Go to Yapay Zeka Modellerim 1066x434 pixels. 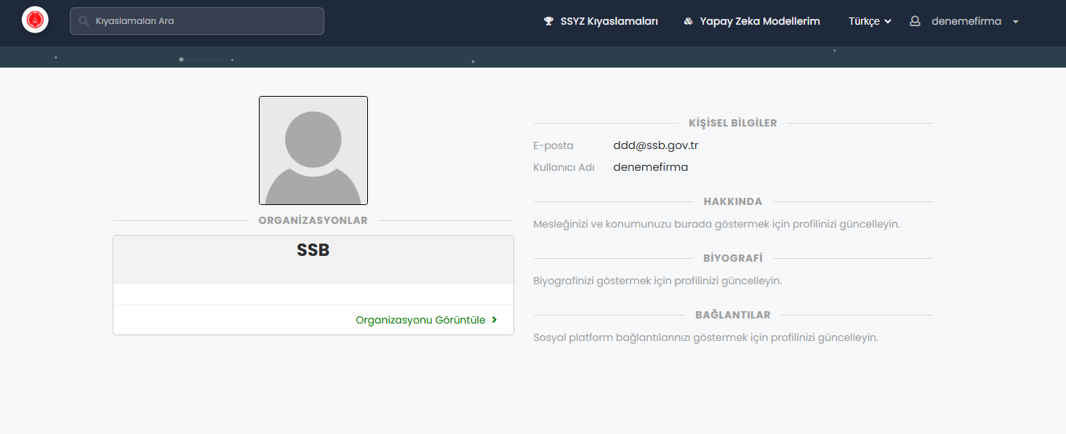tap(759, 22)
